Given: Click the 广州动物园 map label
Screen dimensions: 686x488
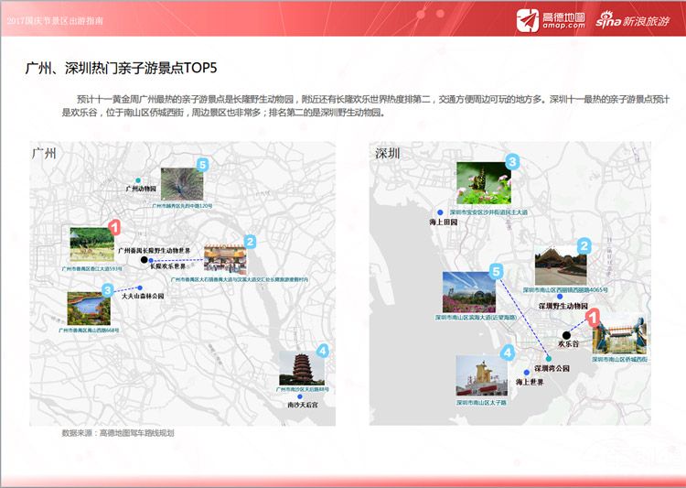Looking at the screenshot, I should (x=141, y=189).
